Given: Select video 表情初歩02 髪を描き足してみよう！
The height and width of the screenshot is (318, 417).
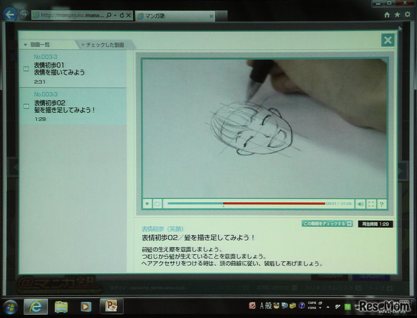Looking at the screenshot, I should point(72,107).
